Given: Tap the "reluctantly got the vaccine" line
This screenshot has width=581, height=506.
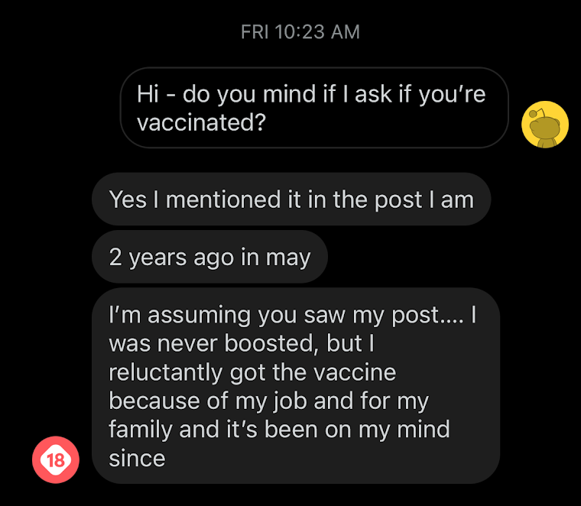Looking at the screenshot, I should pyautogui.click(x=252, y=372).
